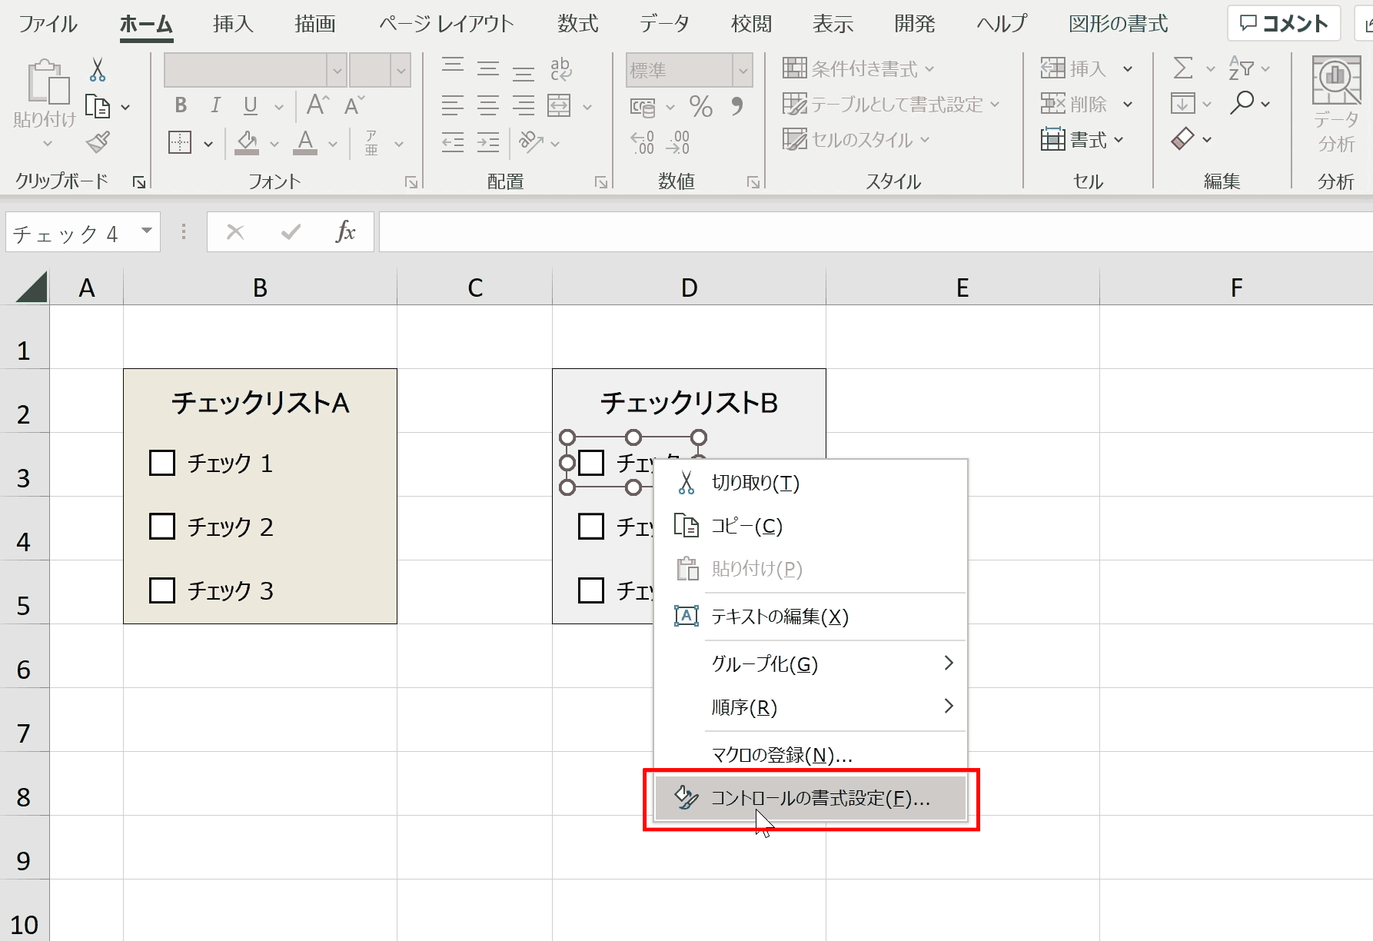
Task: Click the Borders icon in Font group
Action: tap(180, 142)
